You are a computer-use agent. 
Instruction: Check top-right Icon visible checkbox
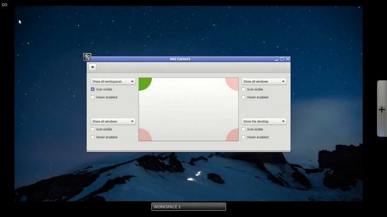coord(244,89)
